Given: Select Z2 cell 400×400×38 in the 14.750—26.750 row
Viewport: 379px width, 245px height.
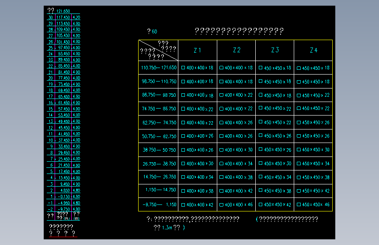Looking at the screenshot, I should click(x=236, y=177).
